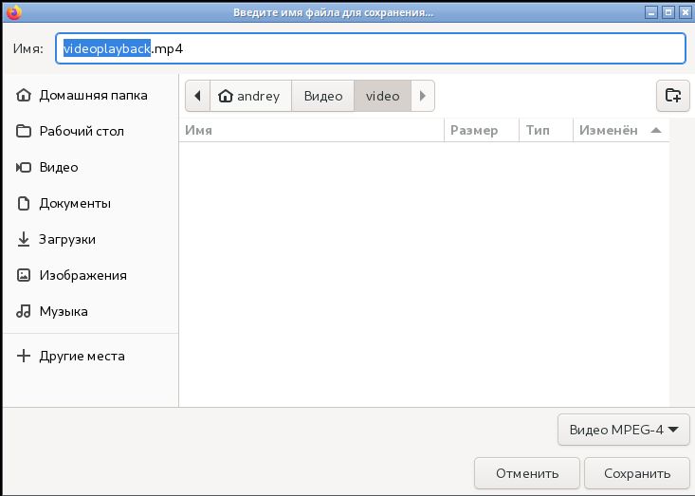Click the left path-bar scroll arrow

pyautogui.click(x=196, y=96)
